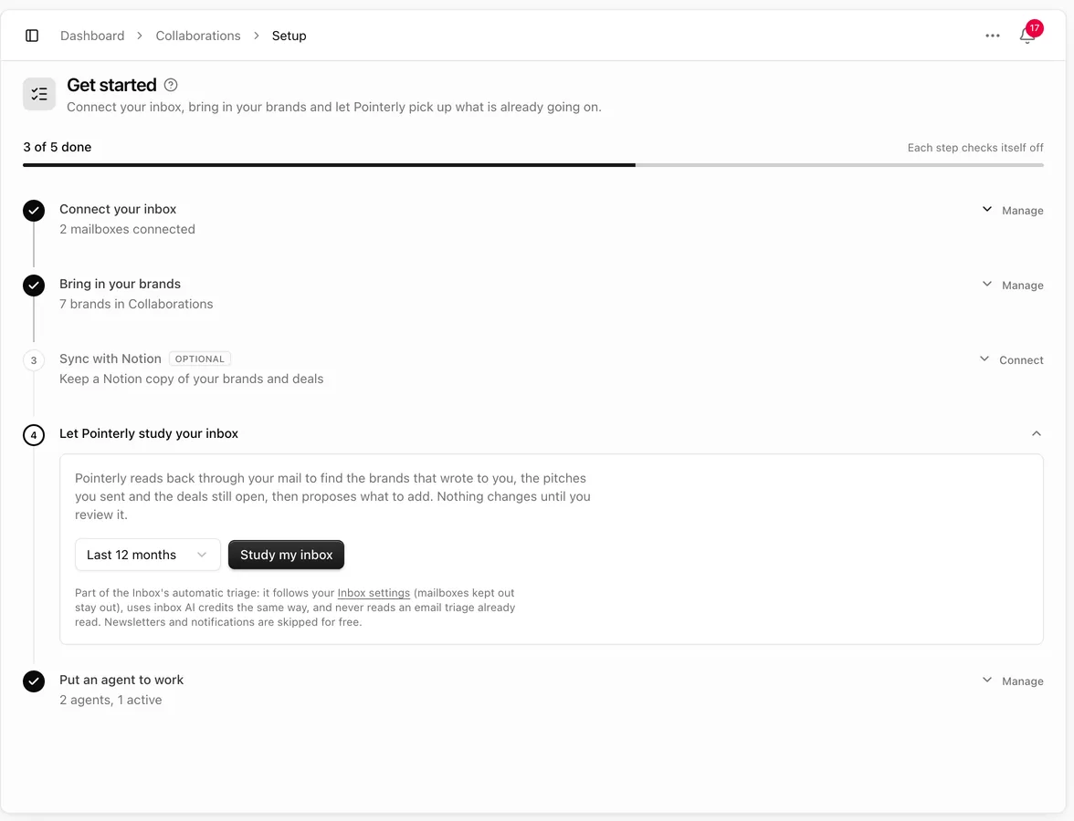Go to Dashboard breadcrumb
This screenshot has height=821, width=1074.
pyautogui.click(x=92, y=36)
